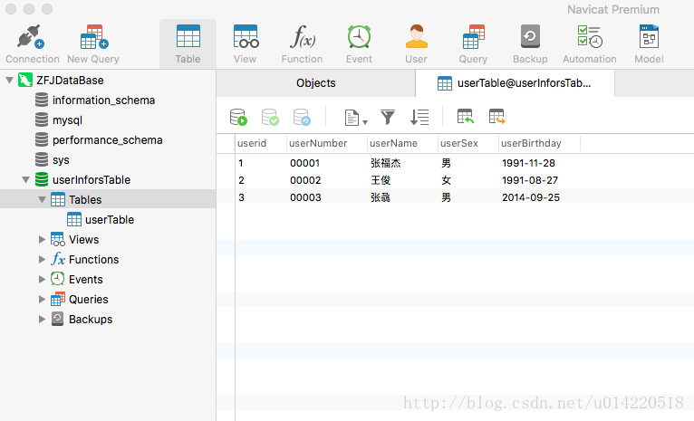Open the View objects list
This screenshot has width=694, height=421.
(246, 44)
